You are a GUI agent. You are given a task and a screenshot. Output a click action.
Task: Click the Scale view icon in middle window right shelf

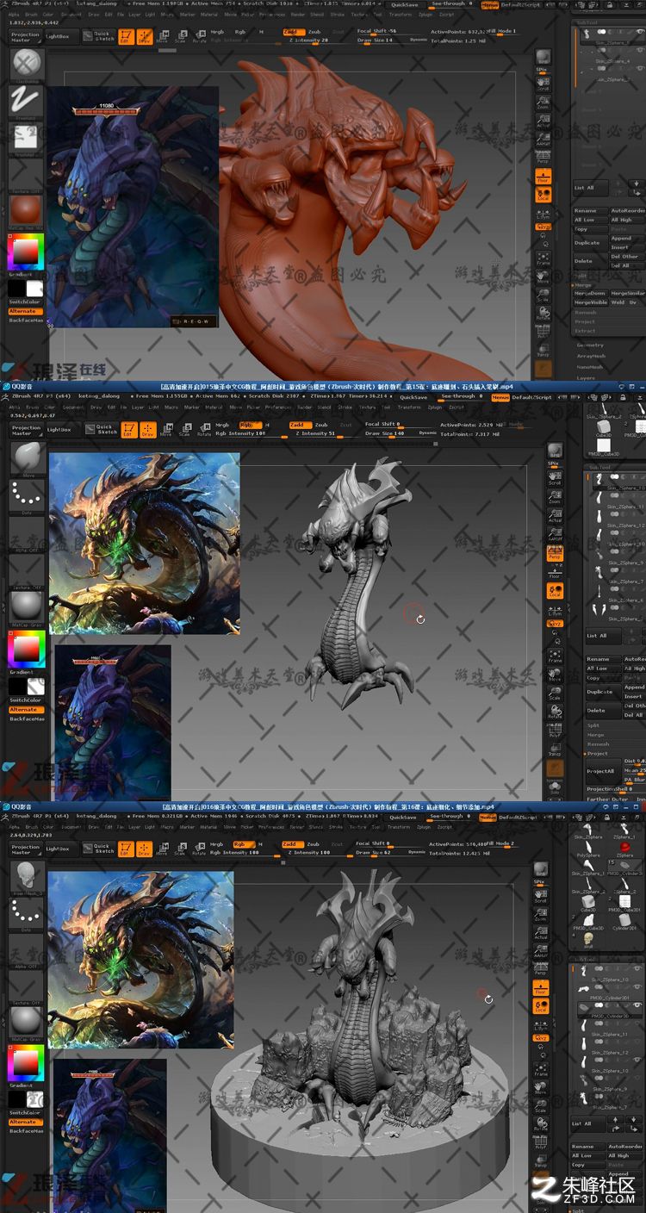(x=555, y=694)
